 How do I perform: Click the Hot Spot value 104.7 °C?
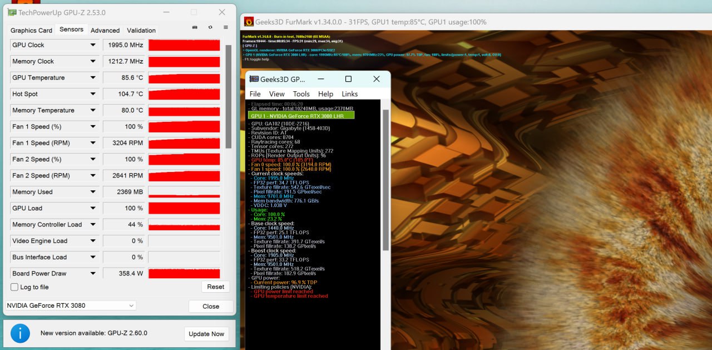[130, 94]
